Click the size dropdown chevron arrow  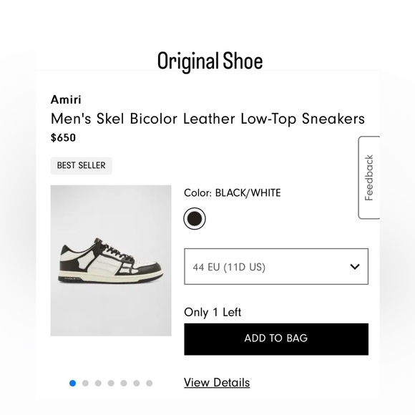click(x=355, y=266)
